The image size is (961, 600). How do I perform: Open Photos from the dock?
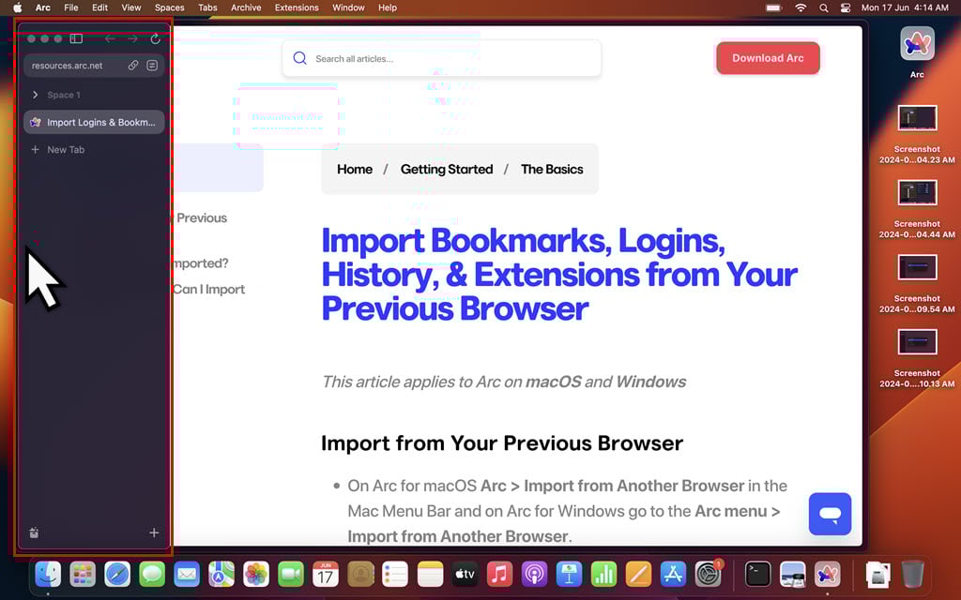256,575
